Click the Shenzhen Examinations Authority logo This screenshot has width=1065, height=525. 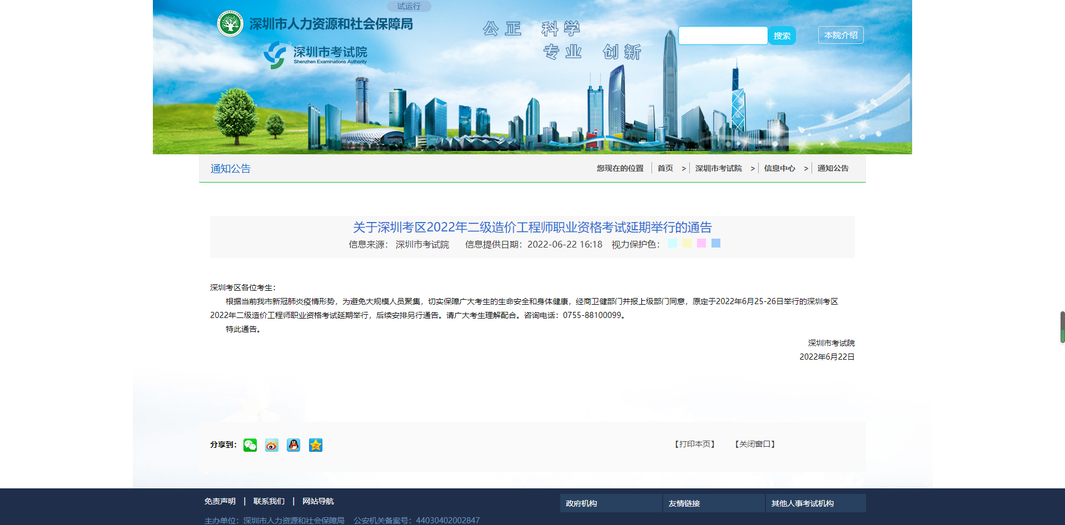coord(316,54)
